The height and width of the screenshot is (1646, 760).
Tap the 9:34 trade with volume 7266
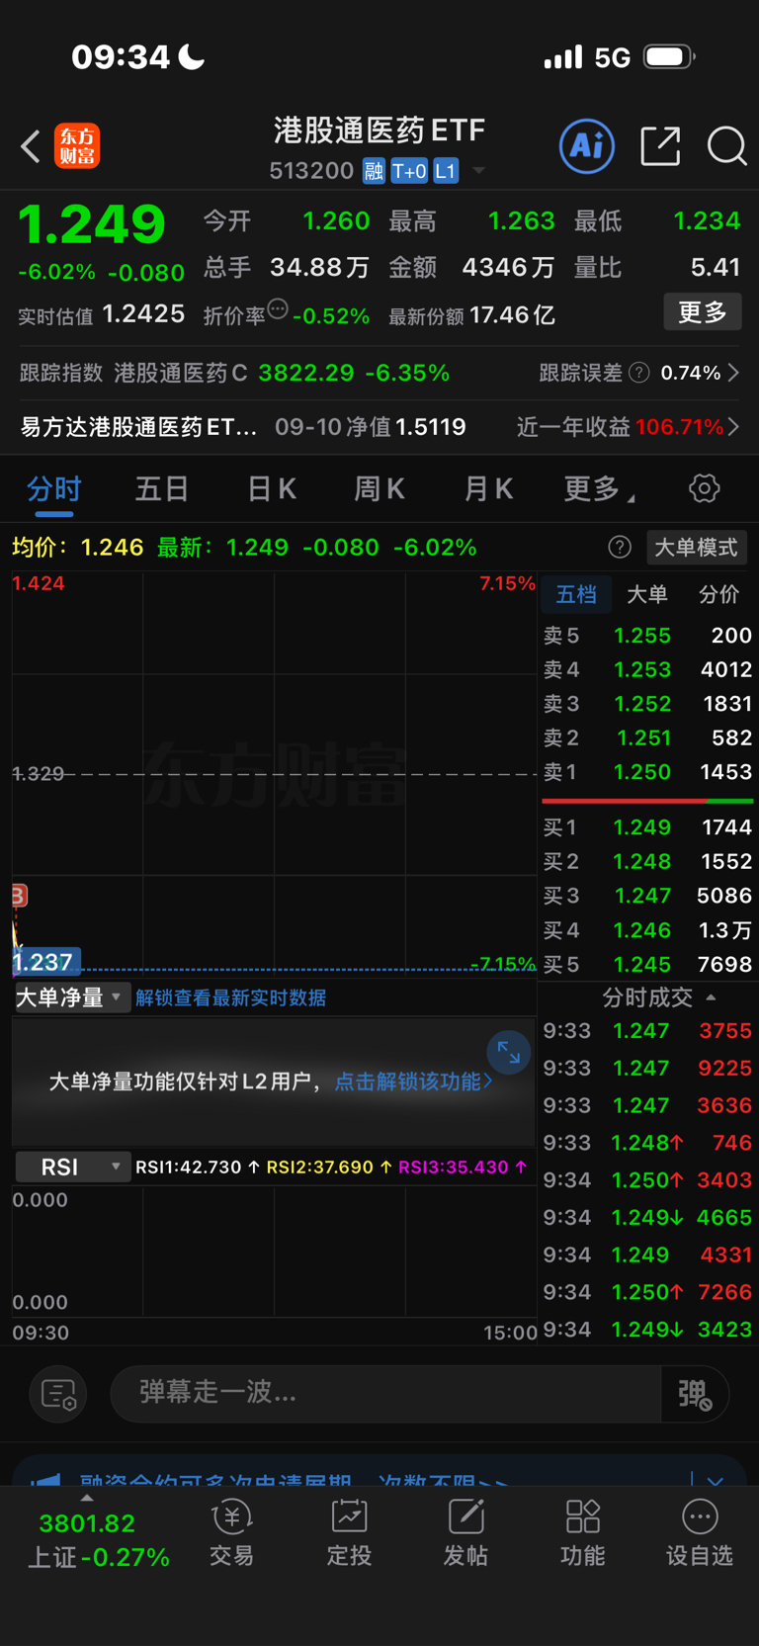[648, 1292]
